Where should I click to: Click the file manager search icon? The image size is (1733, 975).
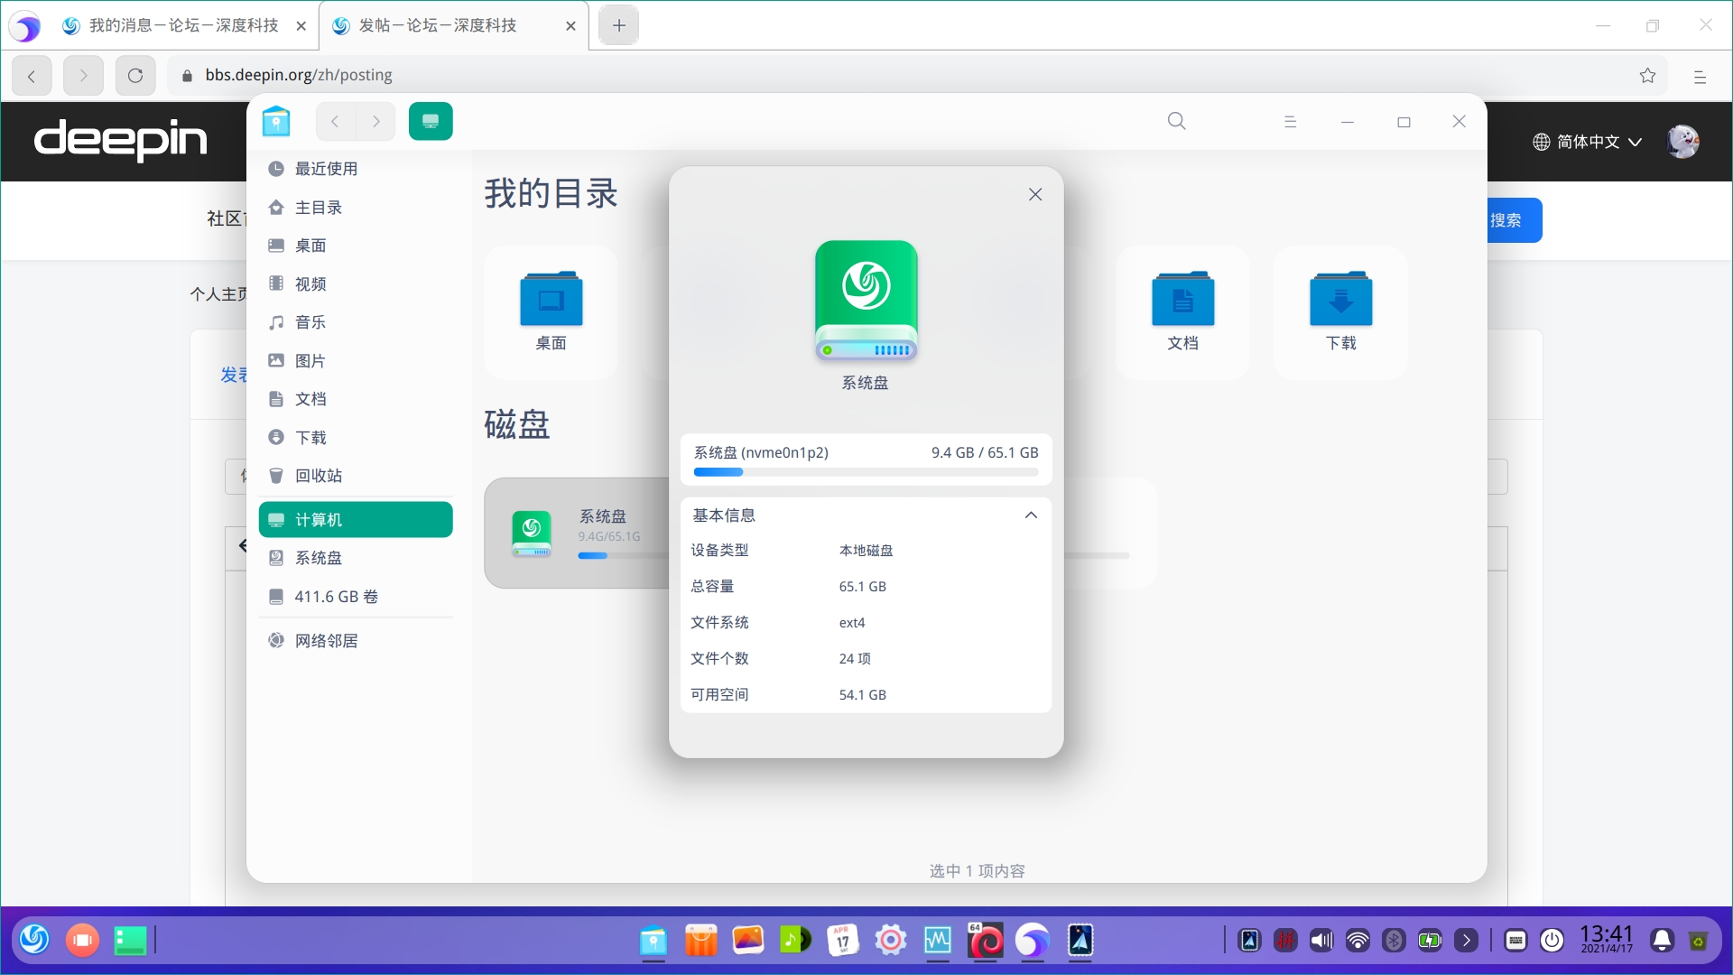point(1176,121)
